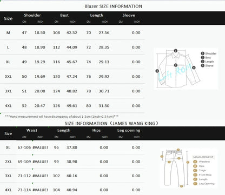Viewport: 225px width, 195px height.
Task: Select bust value 44.09 inch
Action: click(x=72, y=47)
